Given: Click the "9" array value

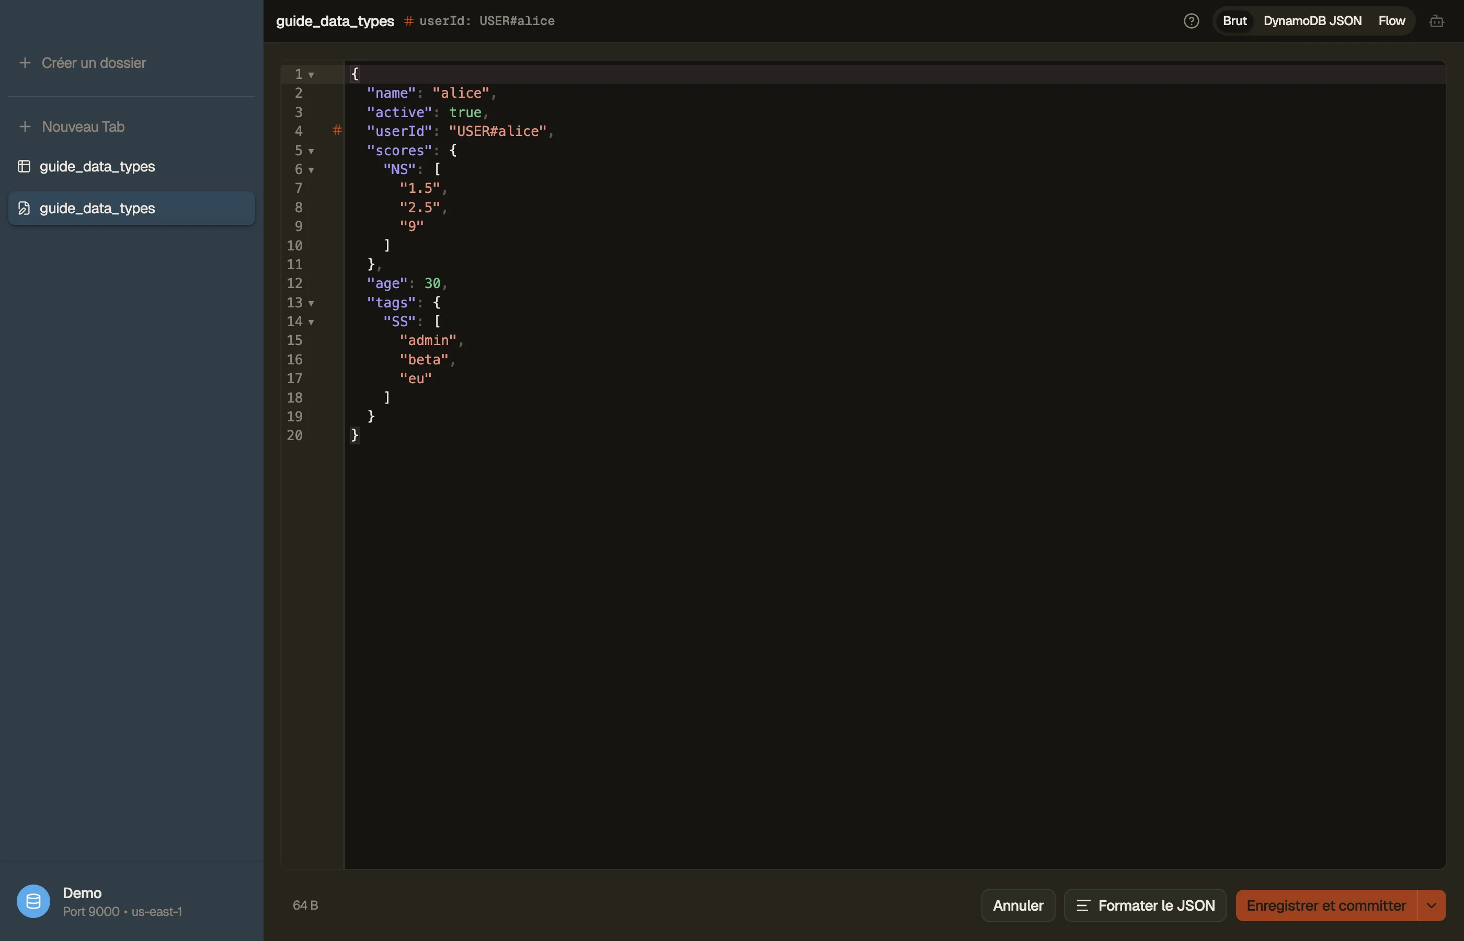Looking at the screenshot, I should 412,226.
